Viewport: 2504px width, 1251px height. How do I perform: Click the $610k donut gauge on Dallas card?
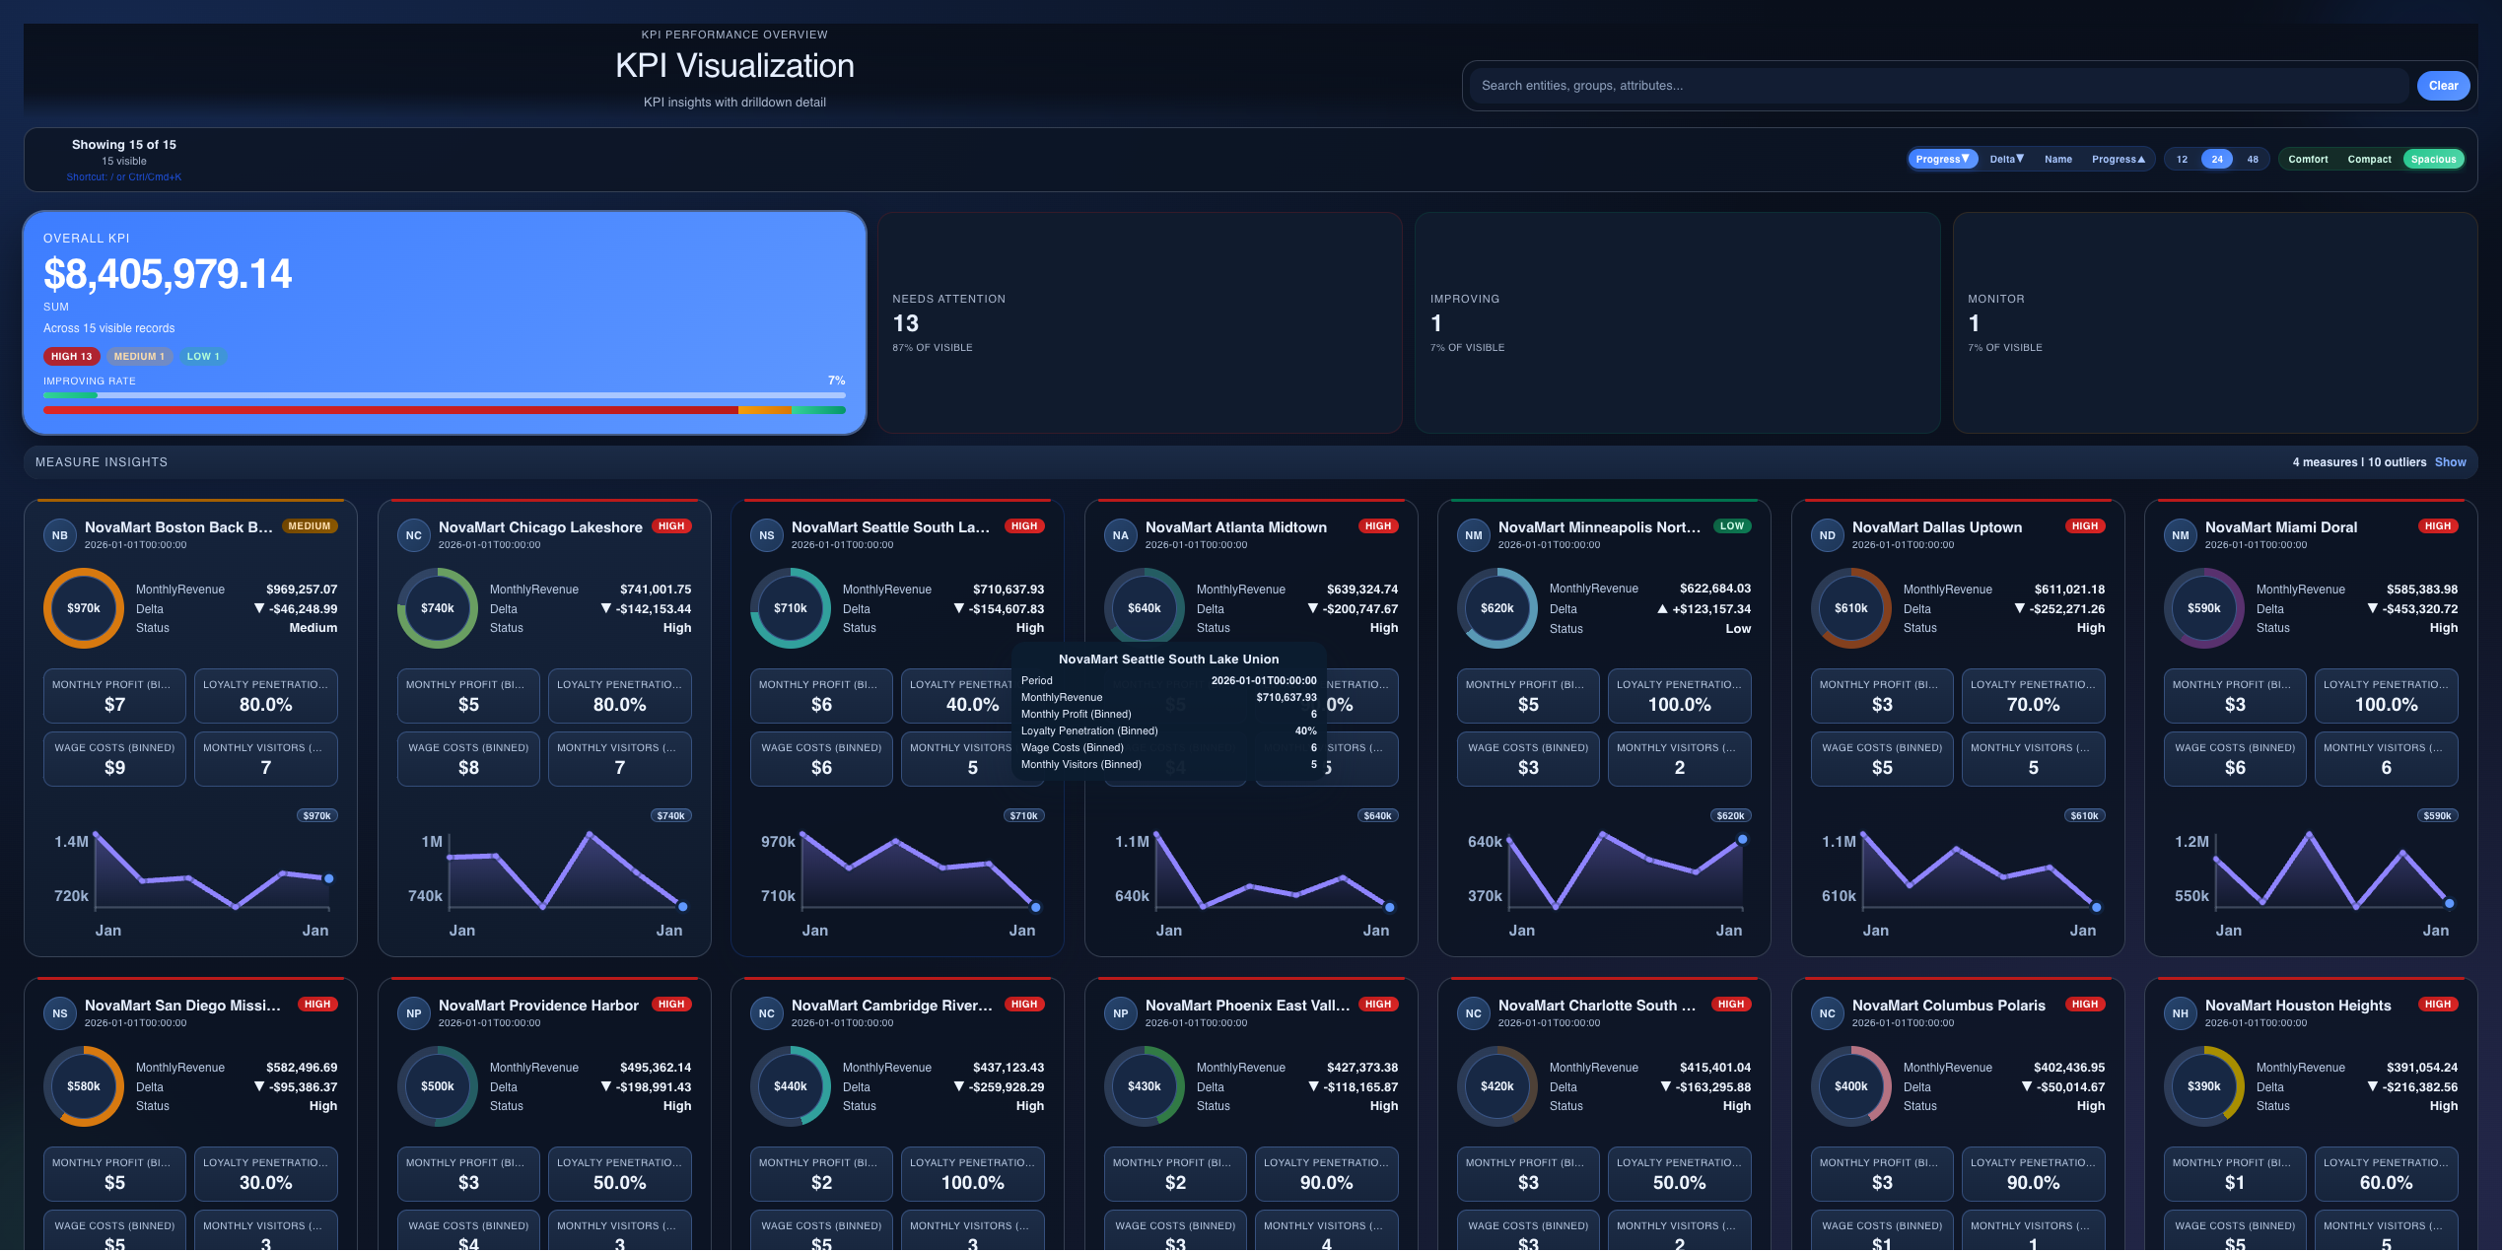click(1851, 608)
